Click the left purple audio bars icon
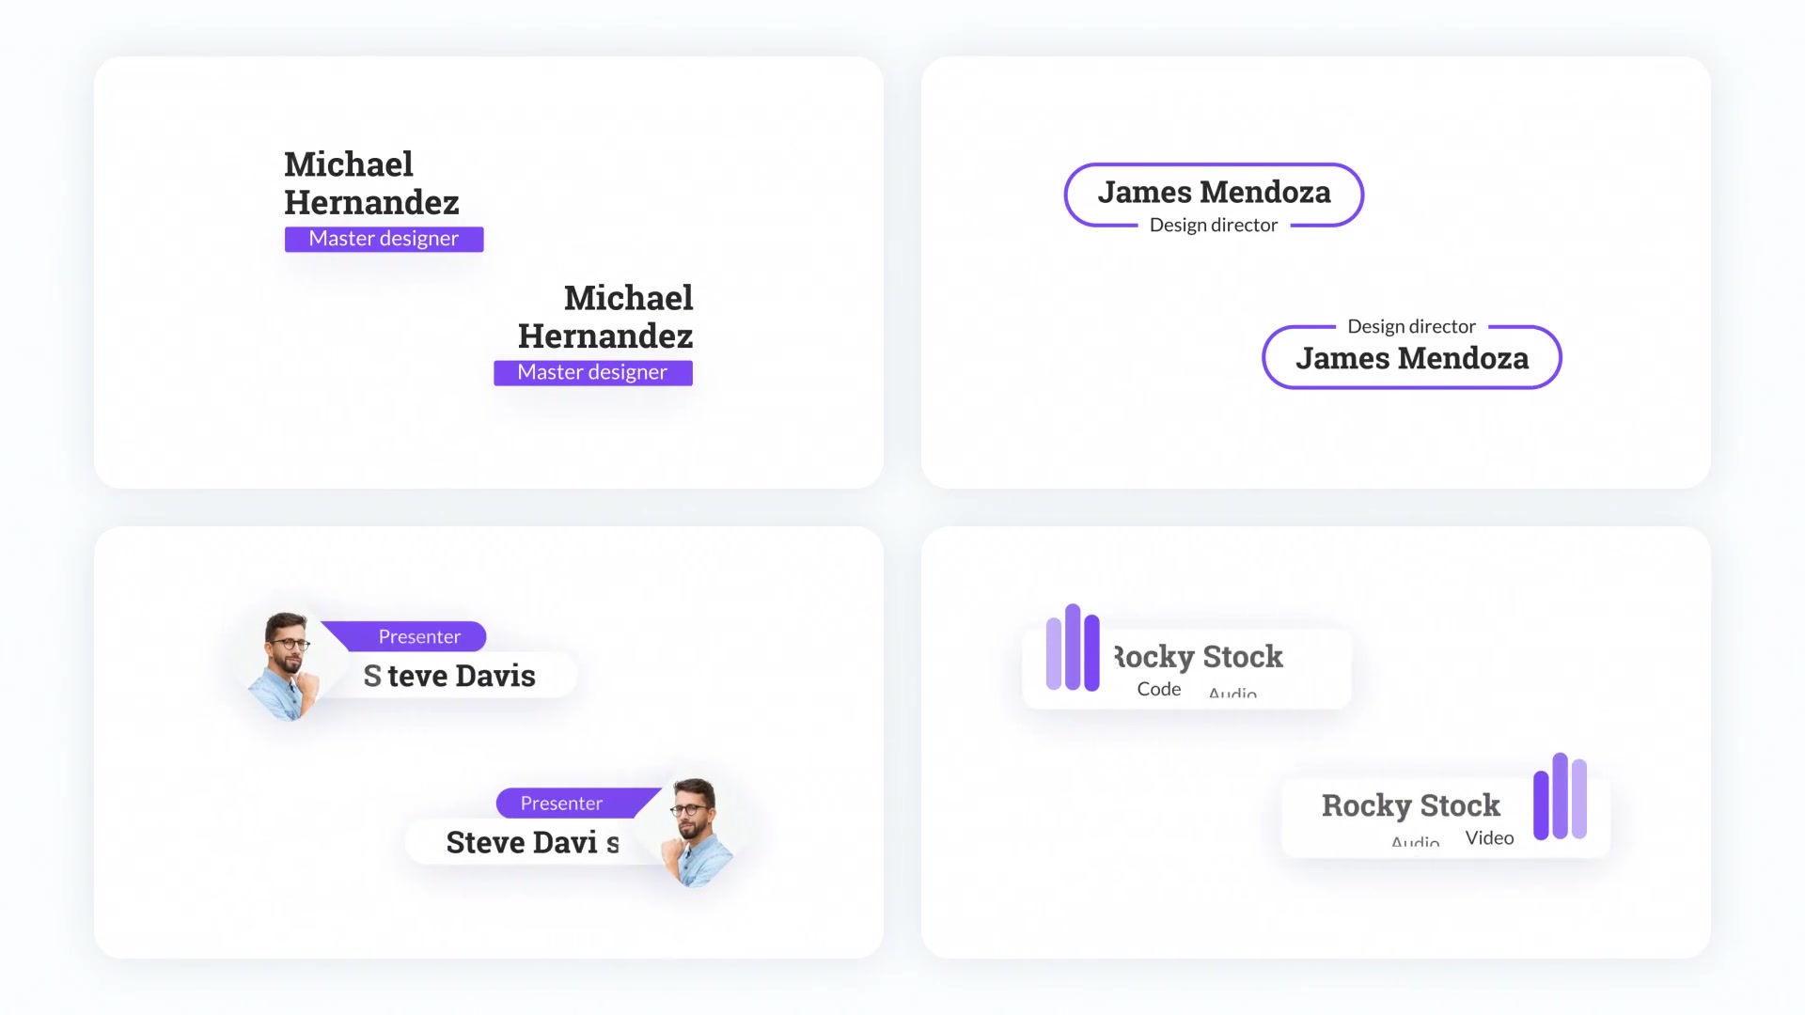1805x1015 pixels. [1073, 648]
